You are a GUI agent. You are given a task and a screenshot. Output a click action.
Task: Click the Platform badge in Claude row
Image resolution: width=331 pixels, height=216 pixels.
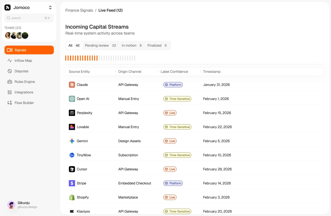click(173, 85)
